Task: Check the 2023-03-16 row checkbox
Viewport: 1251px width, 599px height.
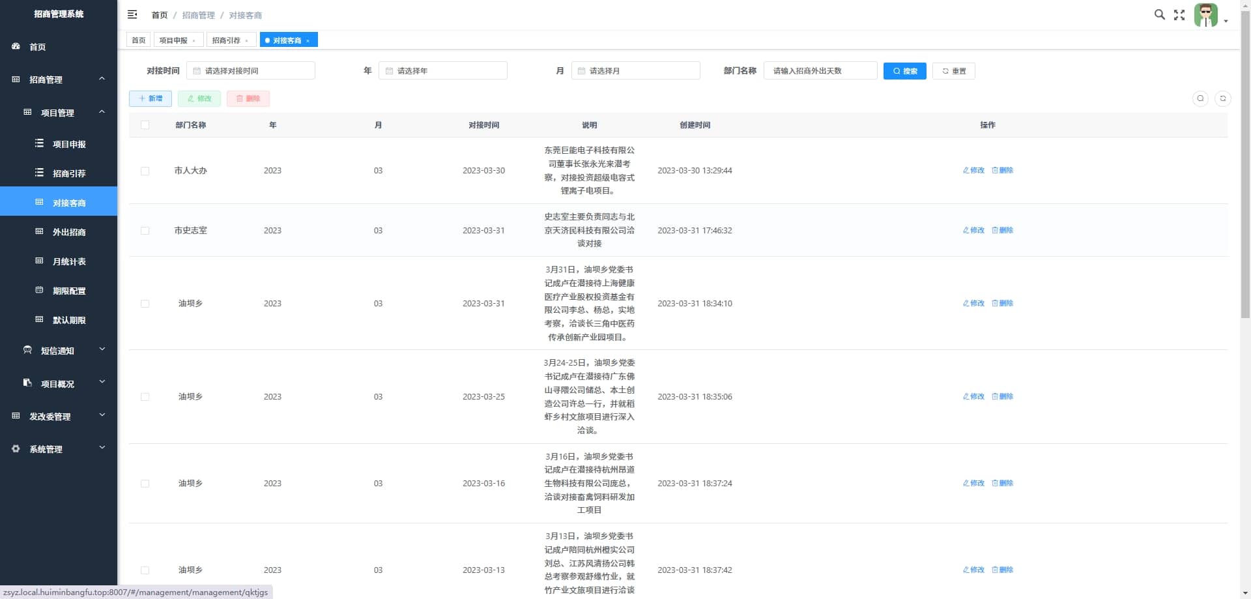Action: tap(145, 484)
